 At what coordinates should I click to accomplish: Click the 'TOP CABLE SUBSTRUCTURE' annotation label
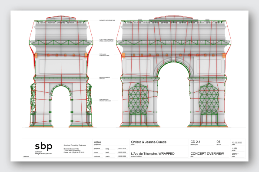tap(104, 55)
